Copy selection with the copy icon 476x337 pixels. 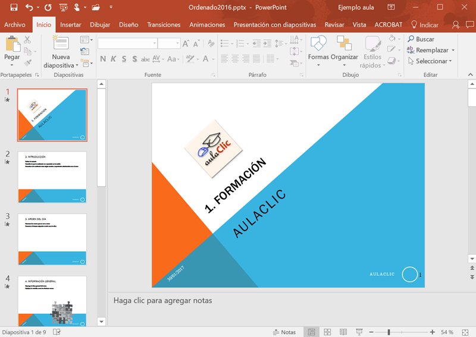[27, 51]
